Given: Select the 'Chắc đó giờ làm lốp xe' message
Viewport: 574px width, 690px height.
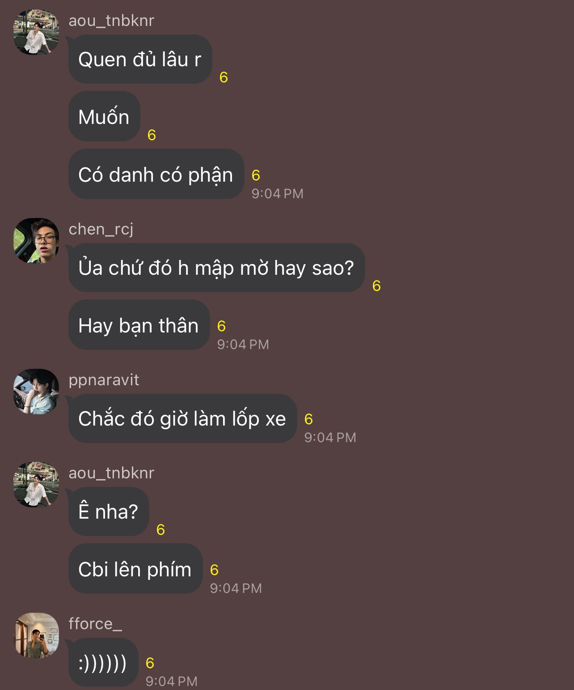Looking at the screenshot, I should (x=182, y=418).
